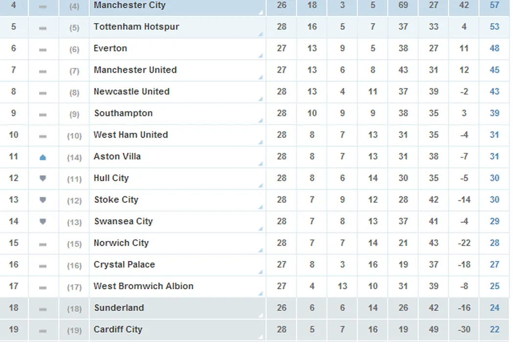Expand the Manchester United row corner triangle

[261, 78]
